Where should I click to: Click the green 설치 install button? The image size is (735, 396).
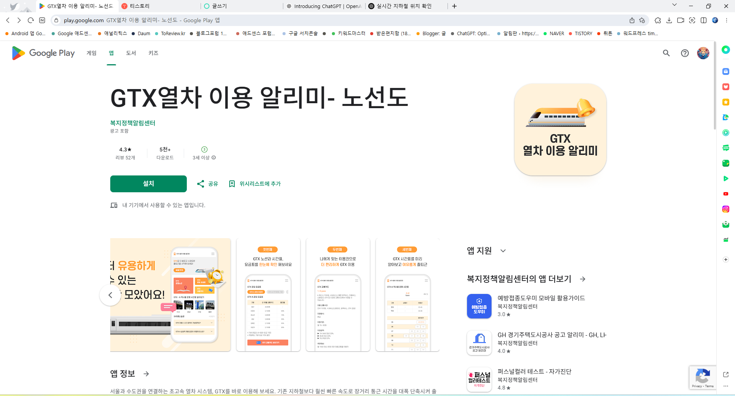[149, 184]
